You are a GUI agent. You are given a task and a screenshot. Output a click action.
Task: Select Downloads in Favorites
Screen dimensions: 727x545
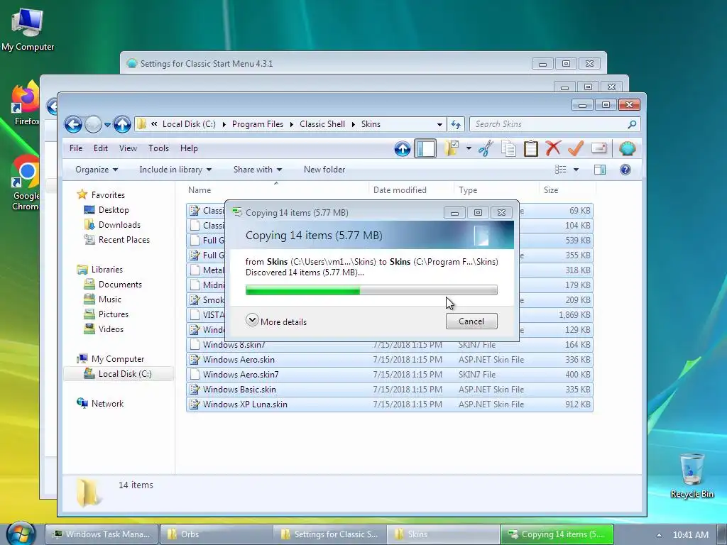tap(119, 225)
